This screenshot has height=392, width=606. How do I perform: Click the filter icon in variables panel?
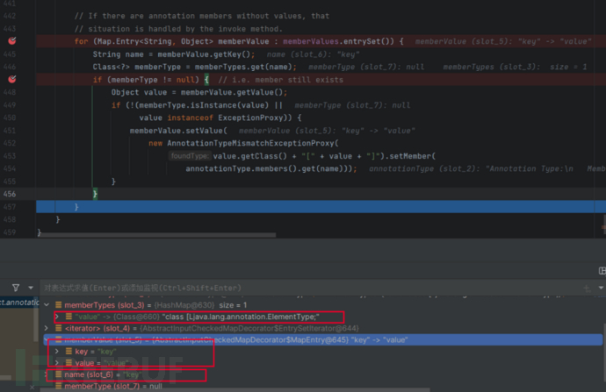click(x=17, y=287)
